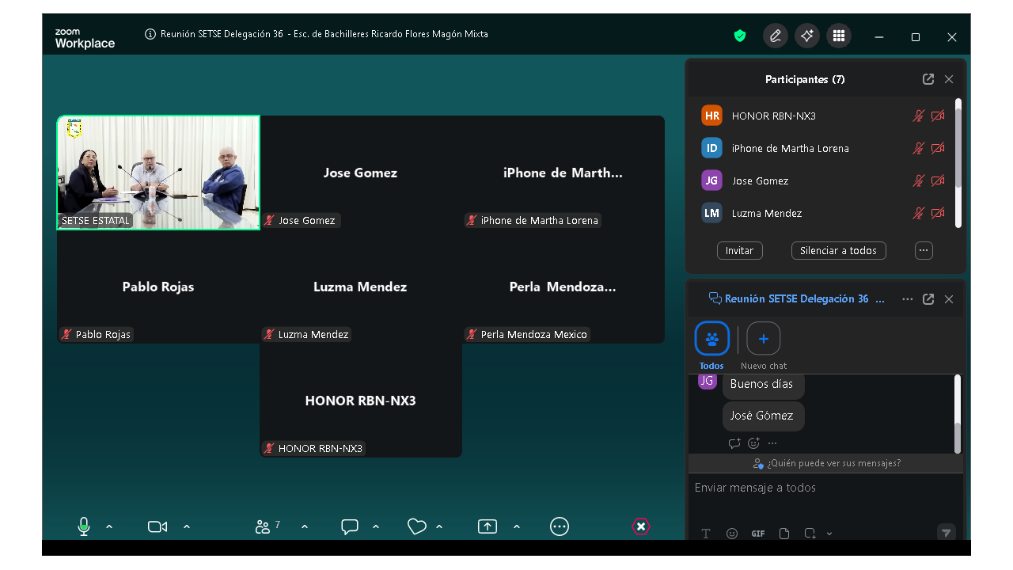
Task: Click the Enviar mensaje a todos field
Action: pyautogui.click(x=823, y=488)
